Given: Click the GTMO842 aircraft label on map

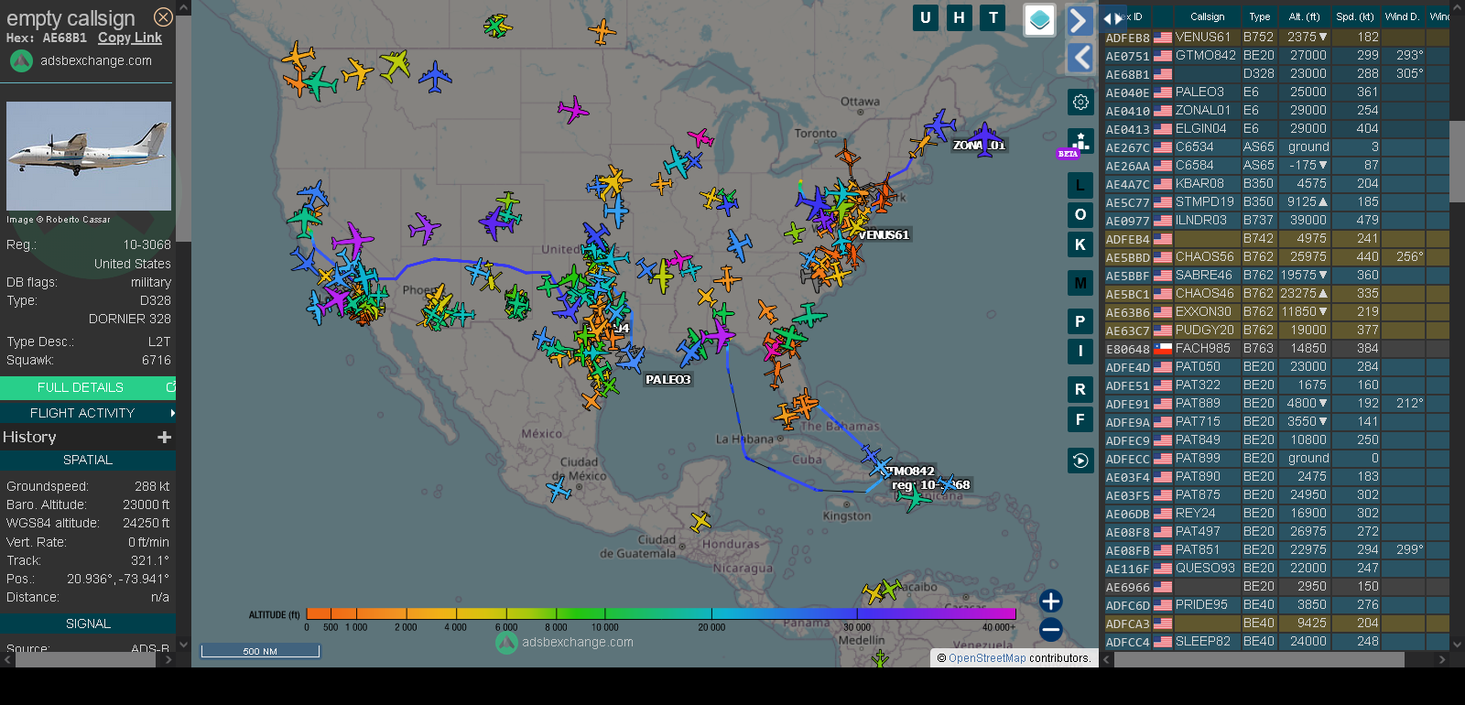Looking at the screenshot, I should pyautogui.click(x=910, y=471).
